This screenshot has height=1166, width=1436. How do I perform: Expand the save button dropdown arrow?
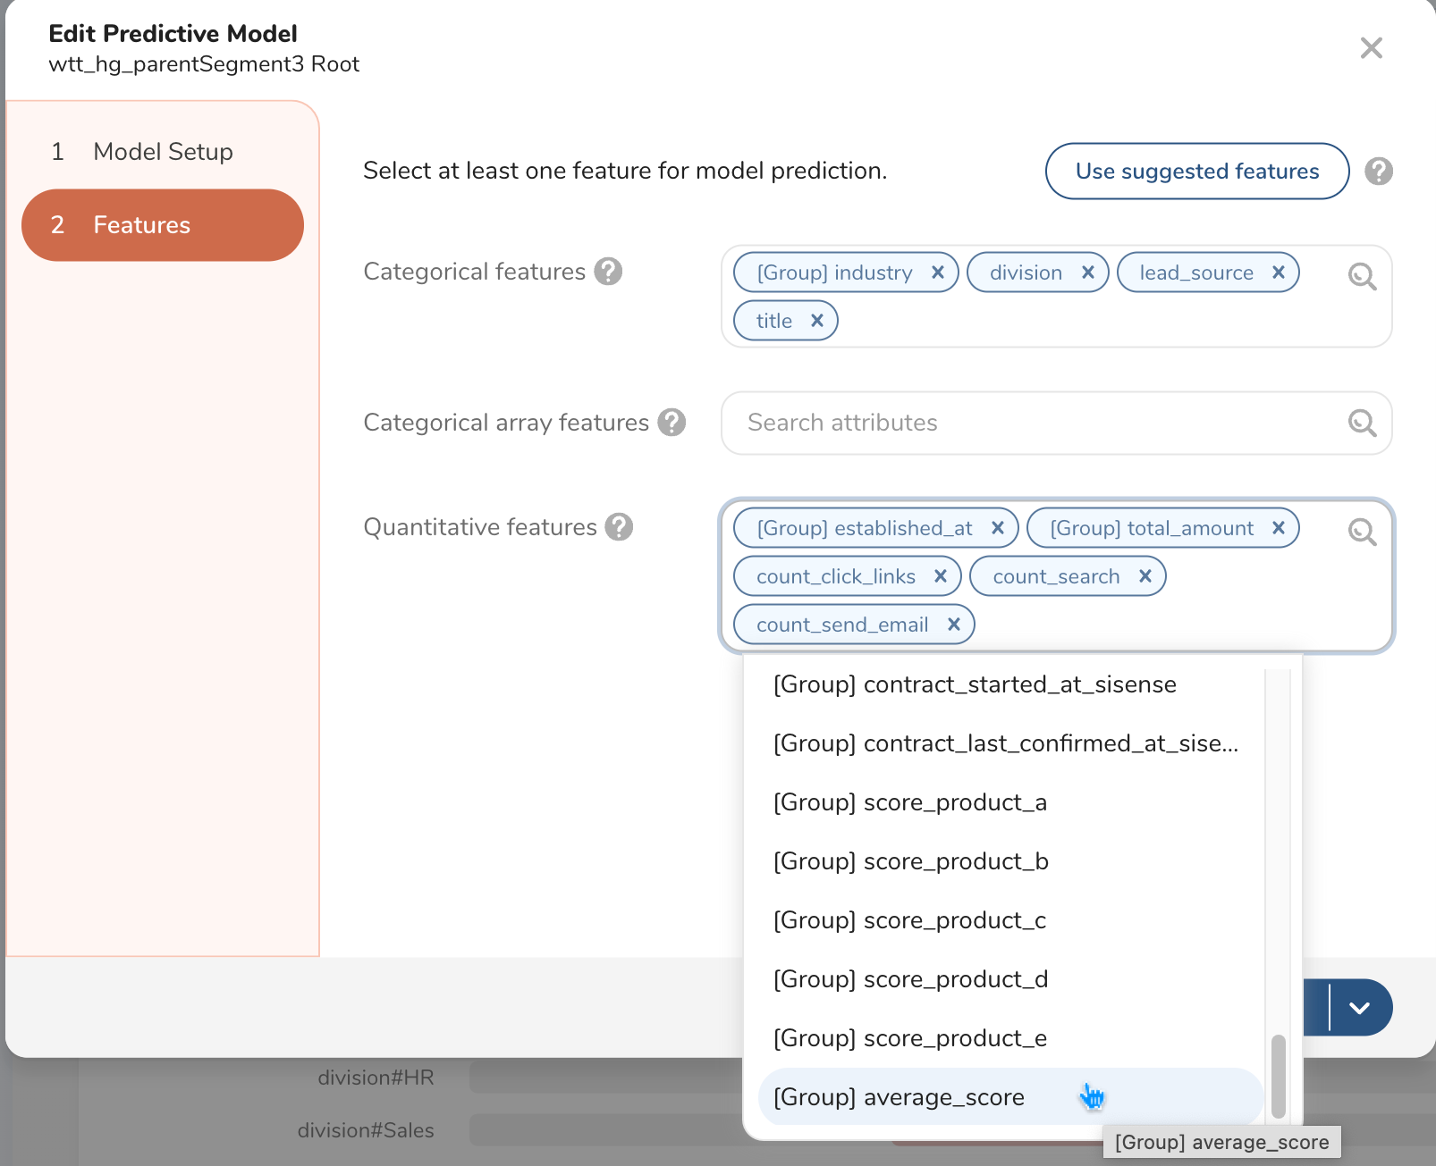pos(1360,1008)
